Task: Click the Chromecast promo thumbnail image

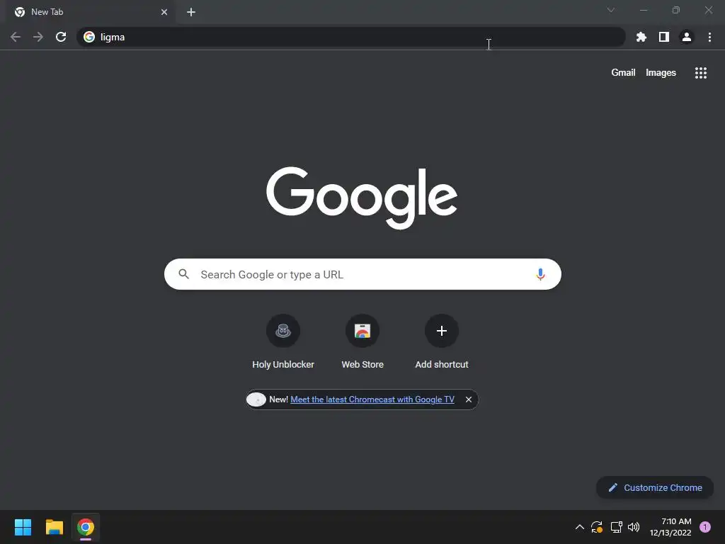Action: [x=256, y=399]
